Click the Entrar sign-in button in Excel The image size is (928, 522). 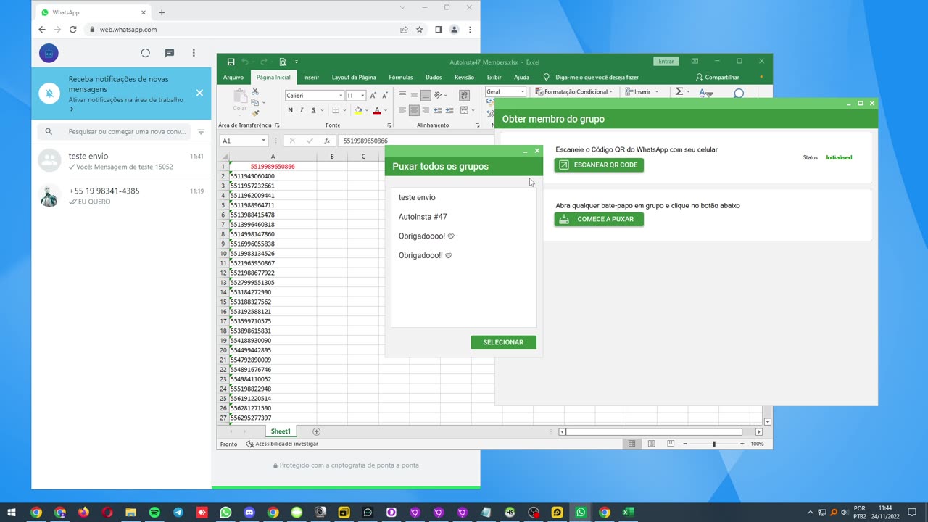[666, 62]
